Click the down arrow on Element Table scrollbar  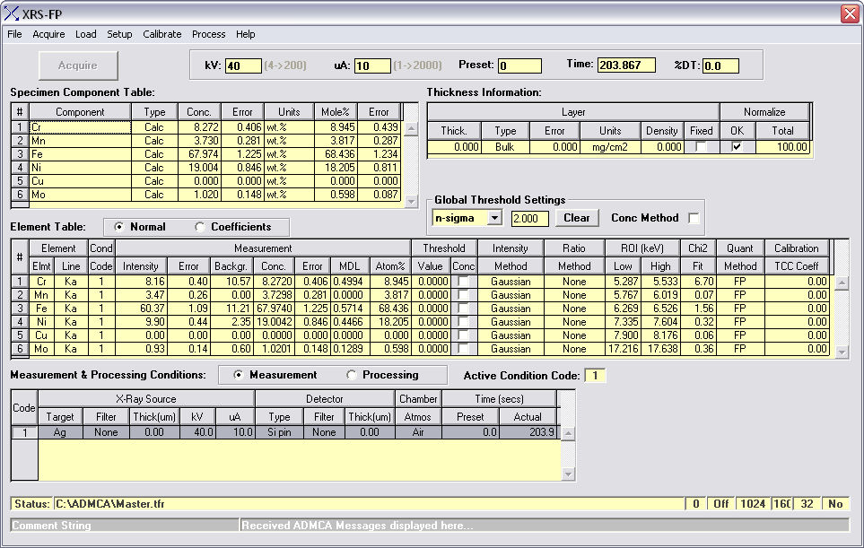pos(841,351)
